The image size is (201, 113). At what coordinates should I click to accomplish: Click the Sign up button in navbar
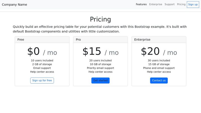[x=193, y=5]
